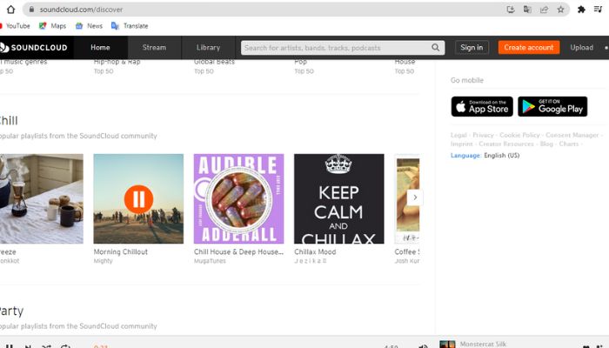Open Chillax Mood playlist title
Screen dimensions: 609x348
[x=315, y=251]
